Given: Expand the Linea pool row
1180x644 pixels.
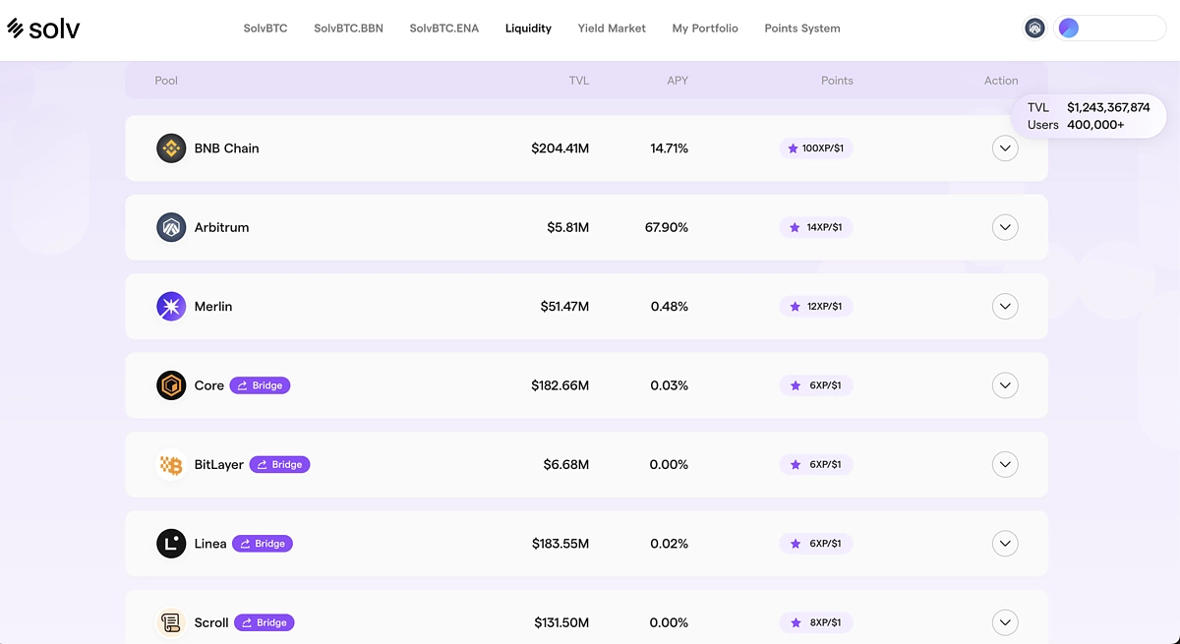Looking at the screenshot, I should pos(1005,544).
